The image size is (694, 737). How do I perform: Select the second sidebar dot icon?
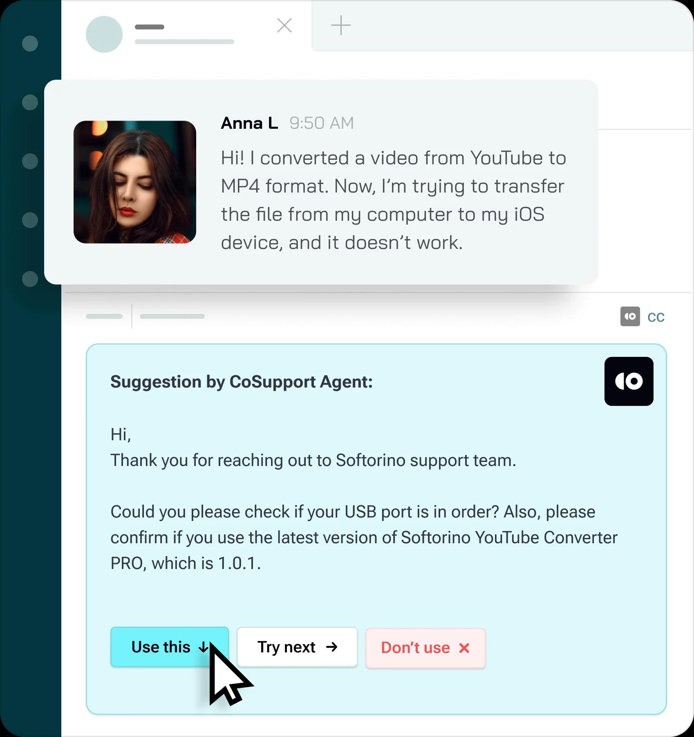[30, 102]
